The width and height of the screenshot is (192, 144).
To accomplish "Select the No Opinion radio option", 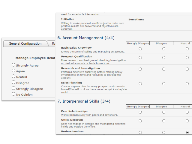I will [x=13, y=94].
